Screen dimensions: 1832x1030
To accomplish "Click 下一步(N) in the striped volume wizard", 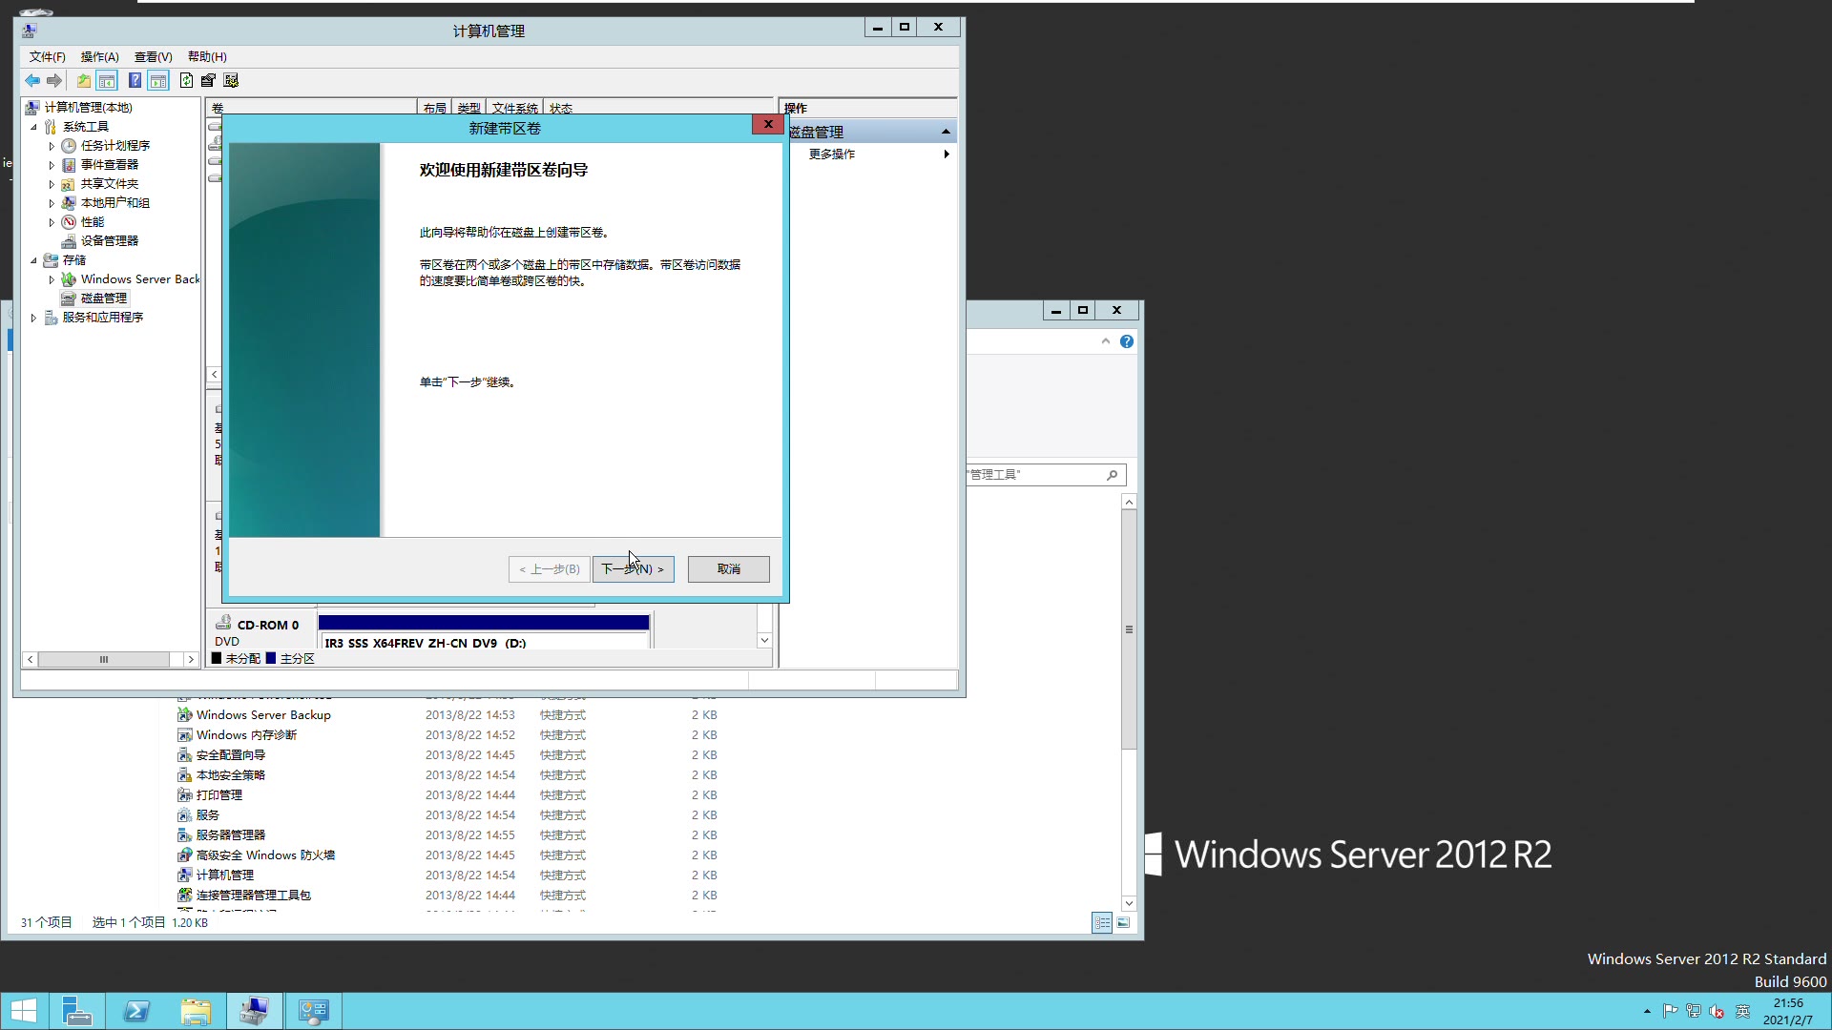I will pos(633,569).
